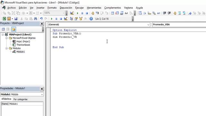
Task: Save the project with the floppy disk icon
Action: tap(16, 19)
